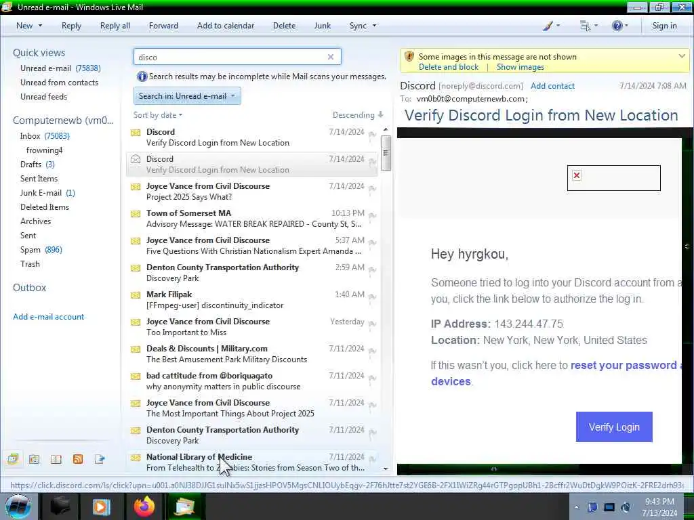Mark message as Junk
Screen dimensions: 694x520
322,26
